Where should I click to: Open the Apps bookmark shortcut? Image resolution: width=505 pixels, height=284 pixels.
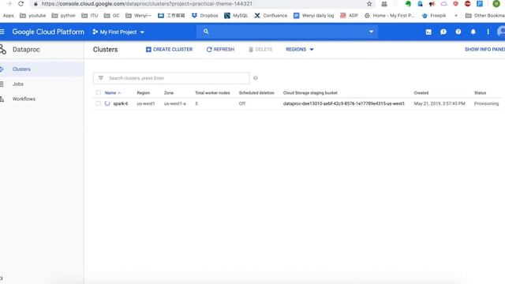(9, 16)
